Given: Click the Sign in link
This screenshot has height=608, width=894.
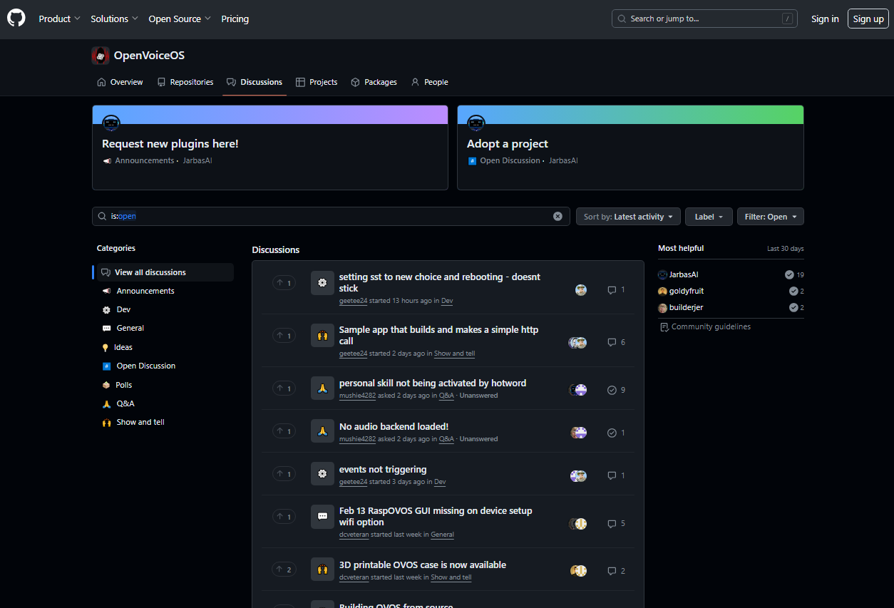Looking at the screenshot, I should pos(825,19).
